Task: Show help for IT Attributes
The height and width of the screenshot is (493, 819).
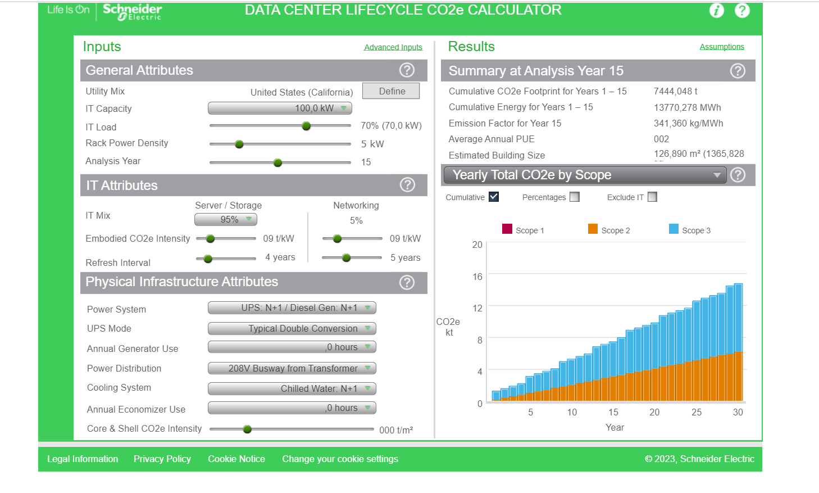Action: (x=407, y=184)
